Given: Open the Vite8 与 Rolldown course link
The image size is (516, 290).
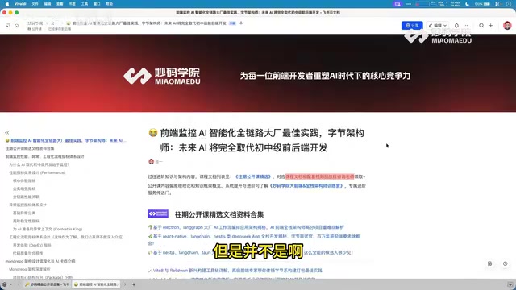Looking at the screenshot, I should tap(237, 271).
